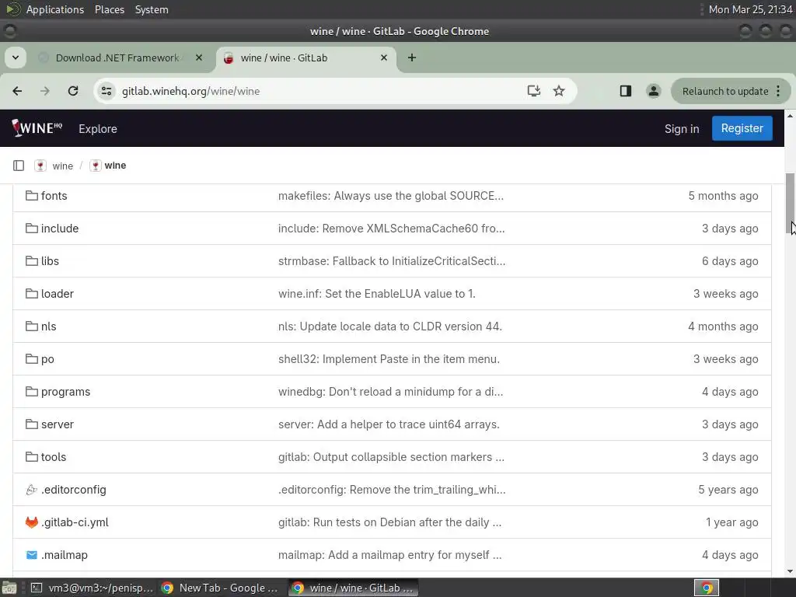Open the loader directory
796x597 pixels.
coord(58,293)
